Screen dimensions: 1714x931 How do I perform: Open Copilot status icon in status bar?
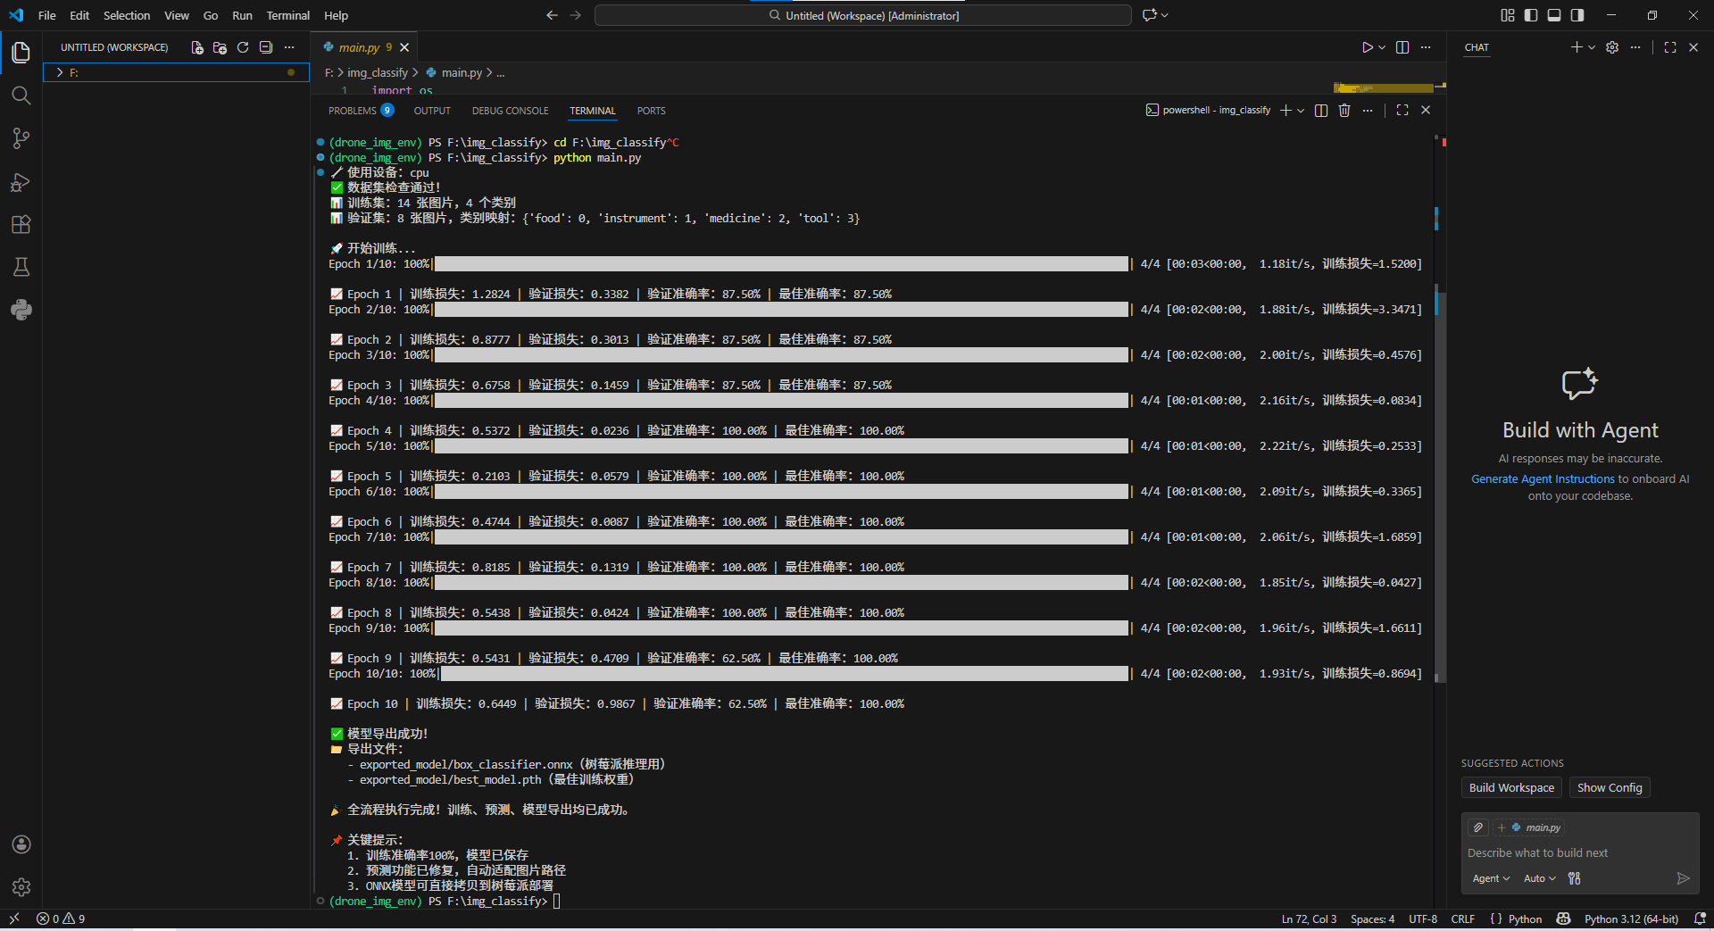point(1563,919)
